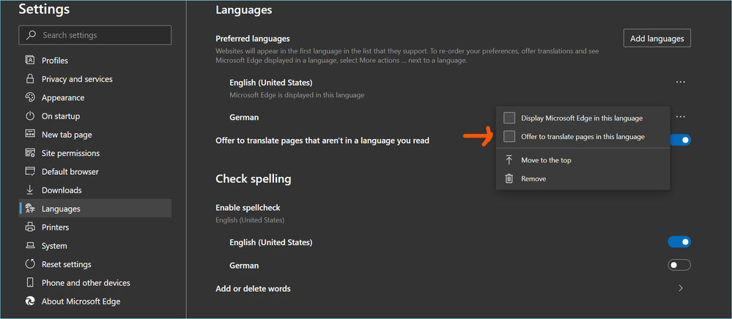Click the System laptop icon
Image resolution: width=732 pixels, height=319 pixels.
point(30,245)
